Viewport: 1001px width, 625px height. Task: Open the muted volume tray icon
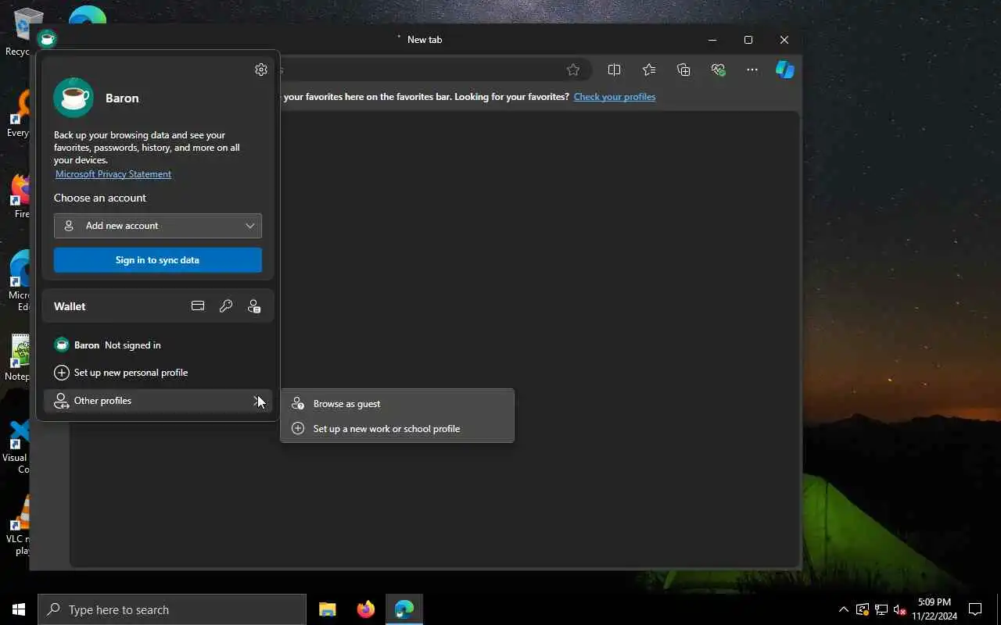tap(900, 609)
